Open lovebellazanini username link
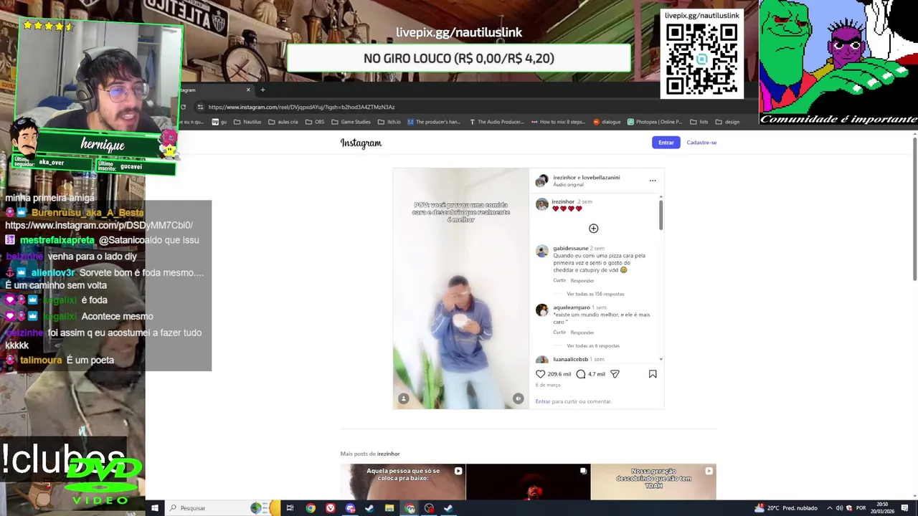Viewport: 918px width, 516px height. [x=601, y=178]
